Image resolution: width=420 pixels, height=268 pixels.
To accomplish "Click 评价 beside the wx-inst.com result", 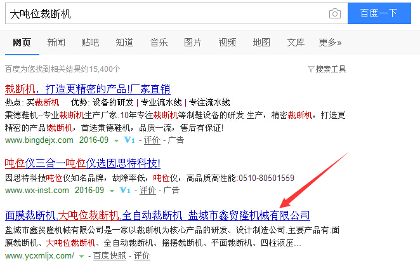I will (x=148, y=190).
